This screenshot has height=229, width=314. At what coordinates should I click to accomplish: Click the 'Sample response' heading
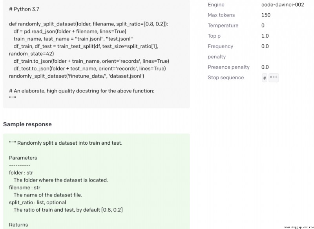27,124
